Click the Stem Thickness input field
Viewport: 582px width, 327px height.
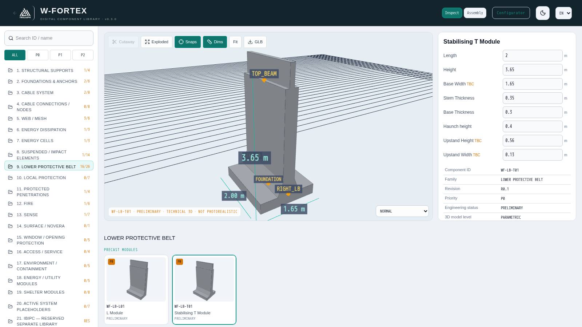[533, 98]
